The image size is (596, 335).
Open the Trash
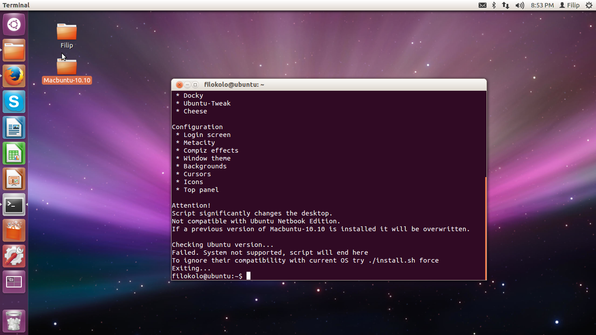[14, 321]
